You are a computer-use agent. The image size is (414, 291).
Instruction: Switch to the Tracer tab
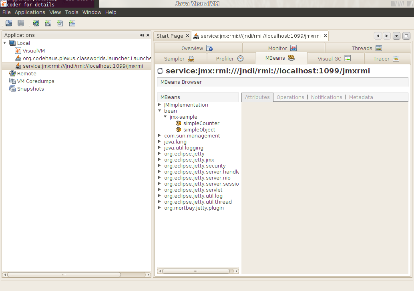387,59
